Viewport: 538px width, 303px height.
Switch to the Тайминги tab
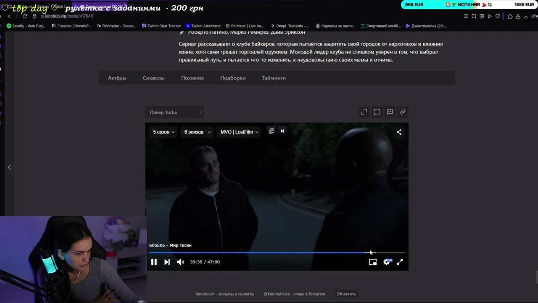coord(274,78)
